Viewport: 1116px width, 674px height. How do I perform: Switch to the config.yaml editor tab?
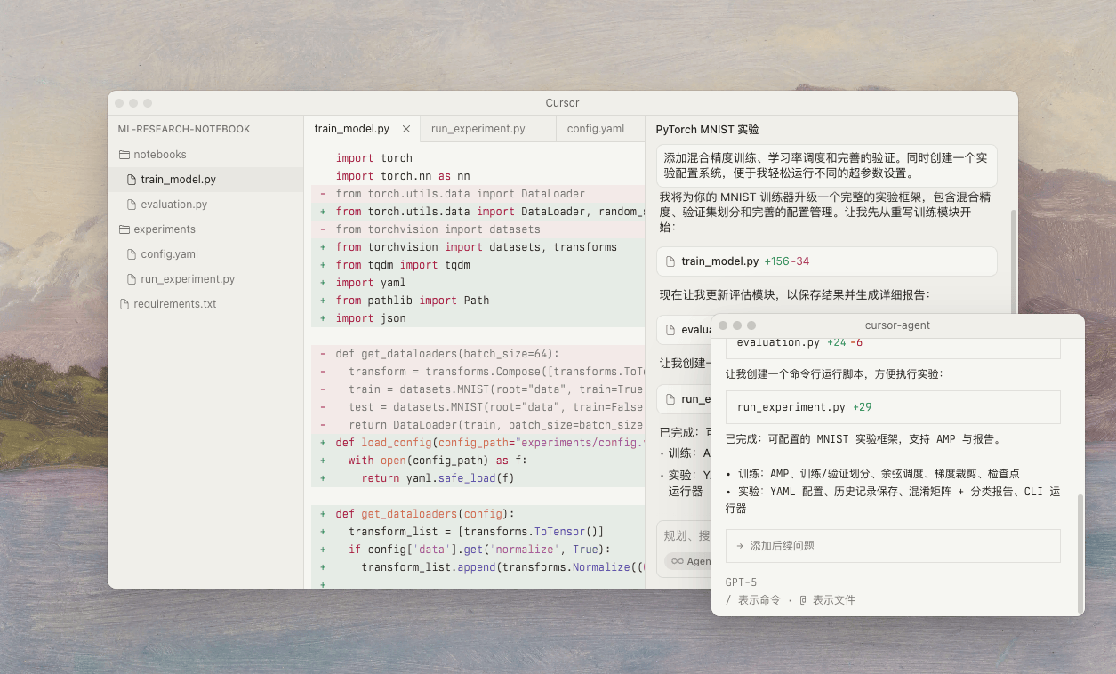[x=596, y=129]
